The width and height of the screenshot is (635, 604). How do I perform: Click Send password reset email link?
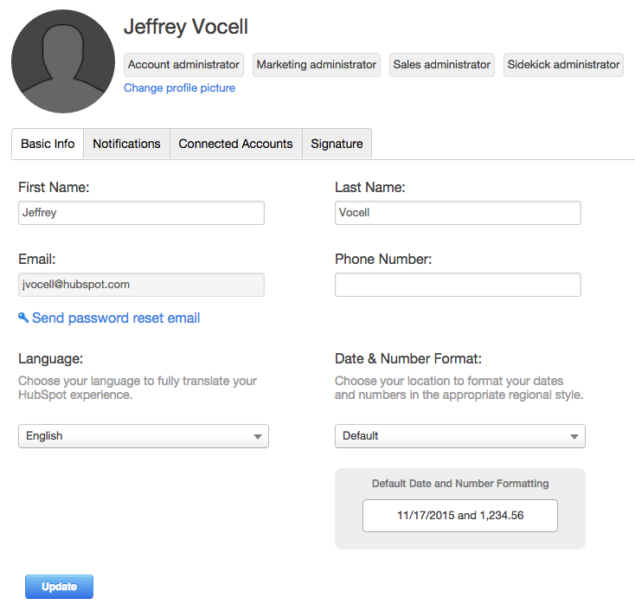116,318
